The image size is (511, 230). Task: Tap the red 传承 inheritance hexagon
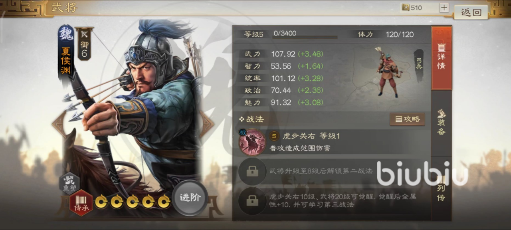pyautogui.click(x=81, y=203)
